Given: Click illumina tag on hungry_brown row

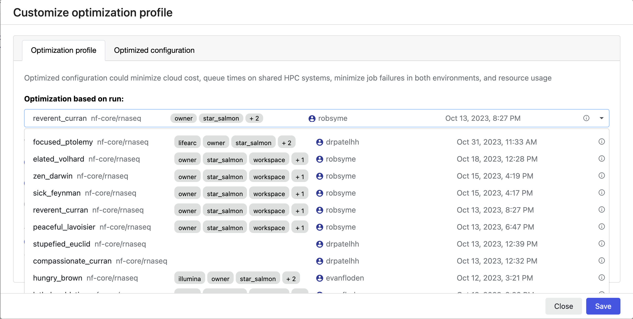Looking at the screenshot, I should [189, 278].
